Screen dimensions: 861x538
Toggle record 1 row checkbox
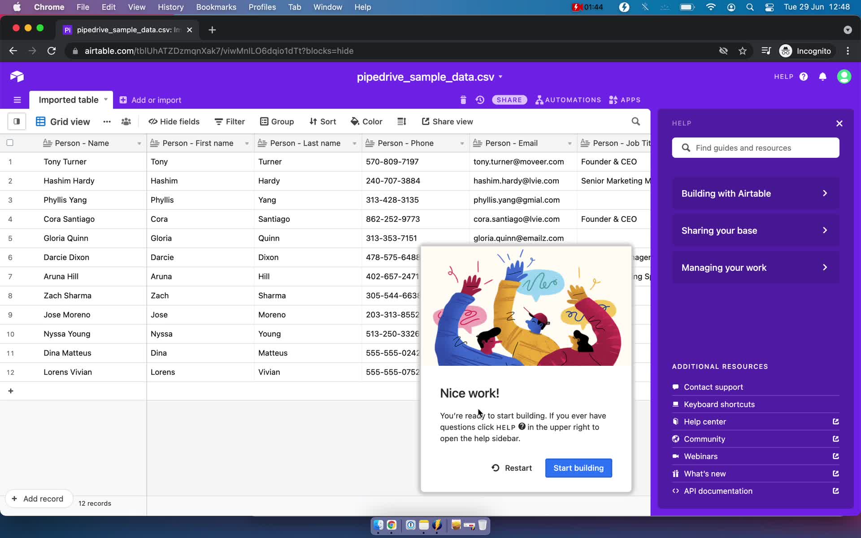[10, 162]
